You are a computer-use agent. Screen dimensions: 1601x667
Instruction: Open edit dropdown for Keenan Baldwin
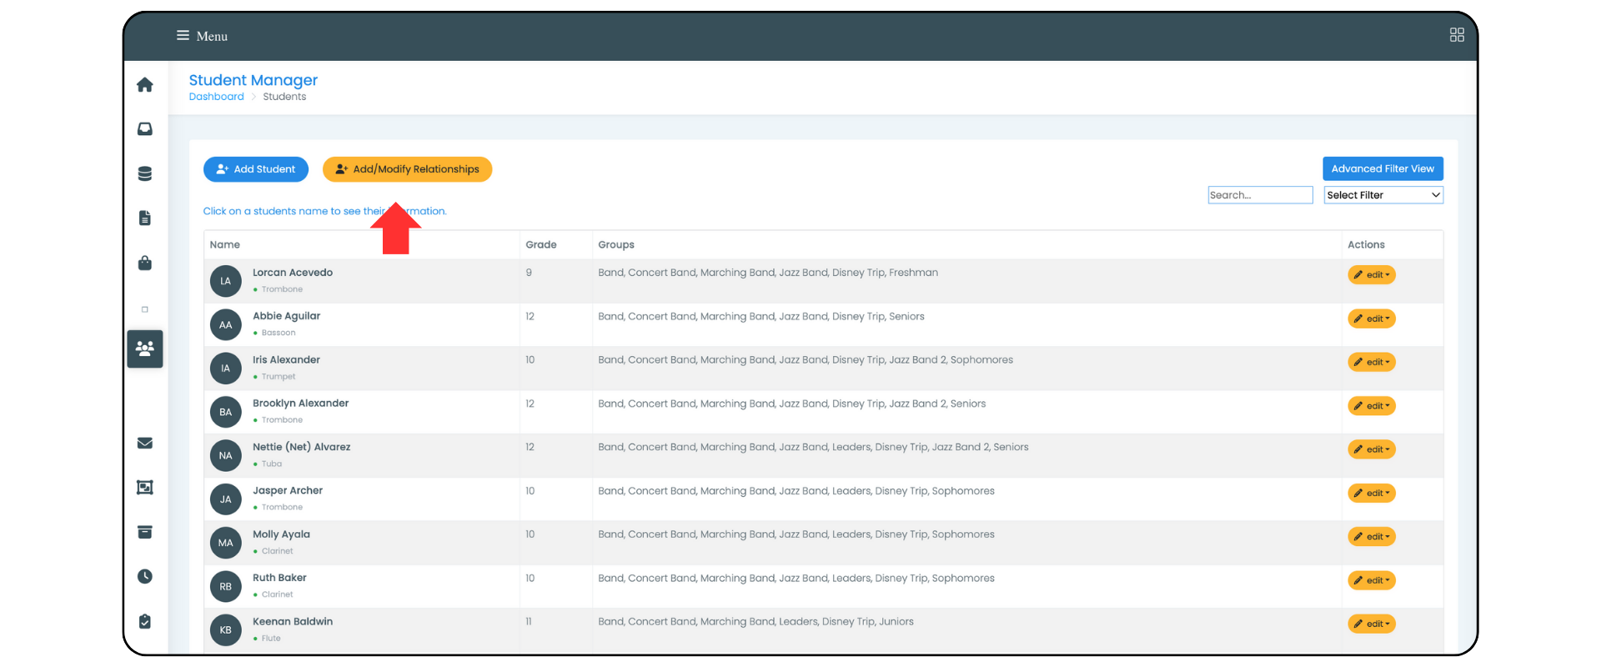pos(1372,624)
